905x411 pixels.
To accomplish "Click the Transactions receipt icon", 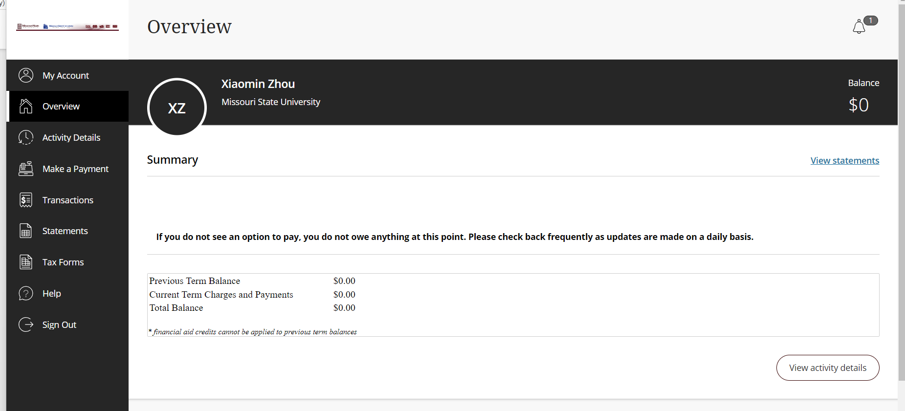I will [x=26, y=200].
